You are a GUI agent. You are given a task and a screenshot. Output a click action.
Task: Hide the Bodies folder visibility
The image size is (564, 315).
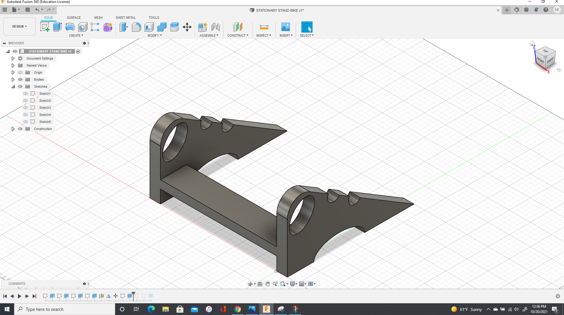tap(20, 79)
